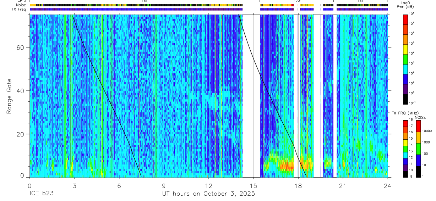Screen dimensions: 436x201
Task: Click the 'Lag0 Pwr (dB)' colorbar title
Action: 405,4
